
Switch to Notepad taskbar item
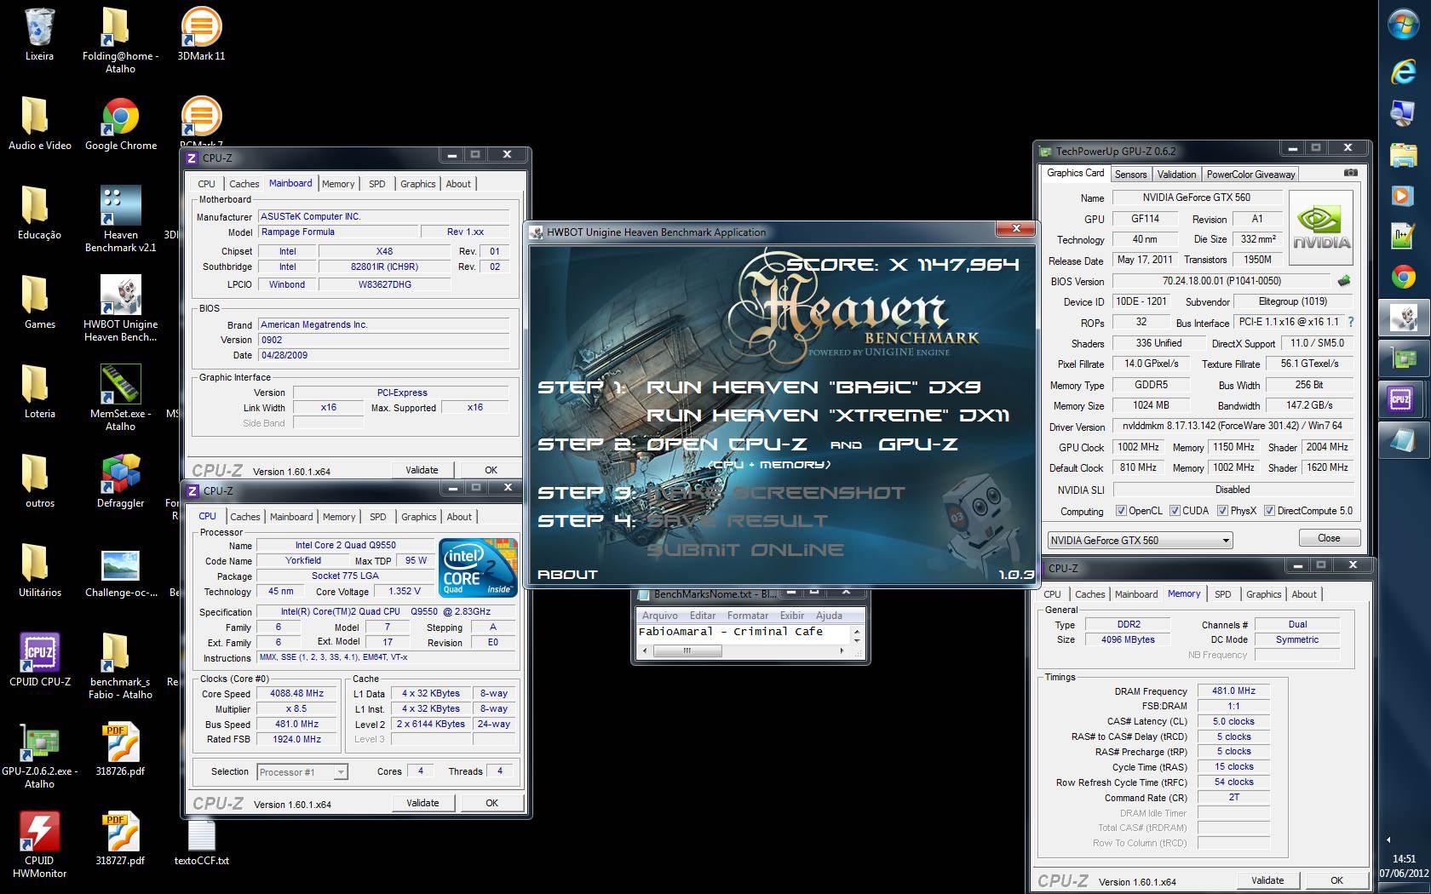click(x=1403, y=439)
